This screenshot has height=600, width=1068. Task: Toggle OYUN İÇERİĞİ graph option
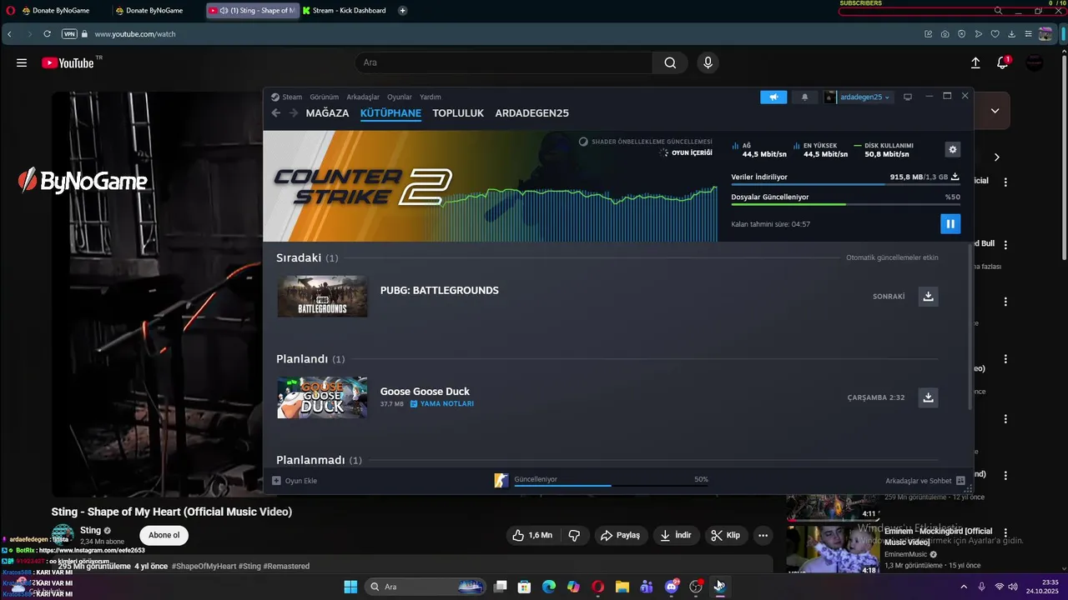[x=686, y=152]
